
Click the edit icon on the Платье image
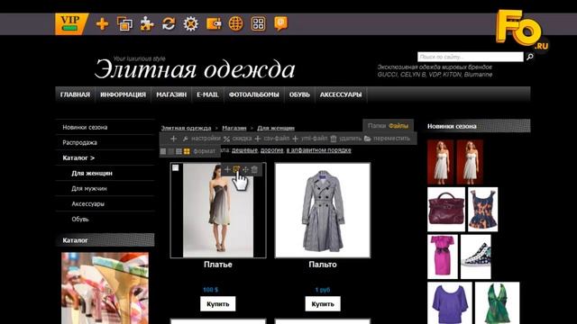click(x=236, y=169)
